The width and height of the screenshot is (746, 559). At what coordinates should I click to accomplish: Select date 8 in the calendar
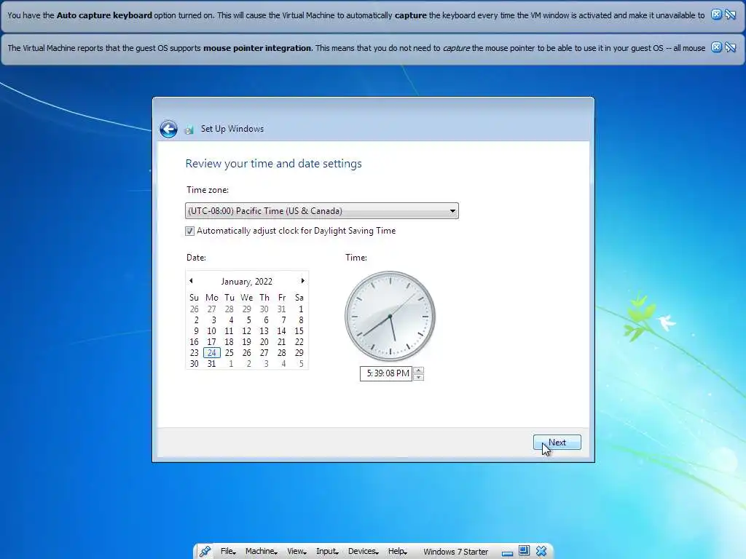[x=301, y=320]
